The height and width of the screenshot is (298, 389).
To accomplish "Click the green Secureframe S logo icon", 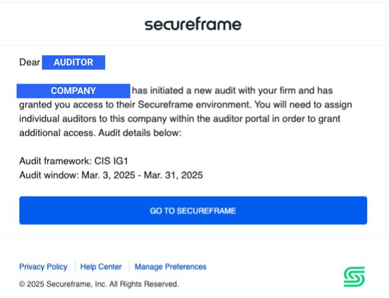I will [354, 277].
